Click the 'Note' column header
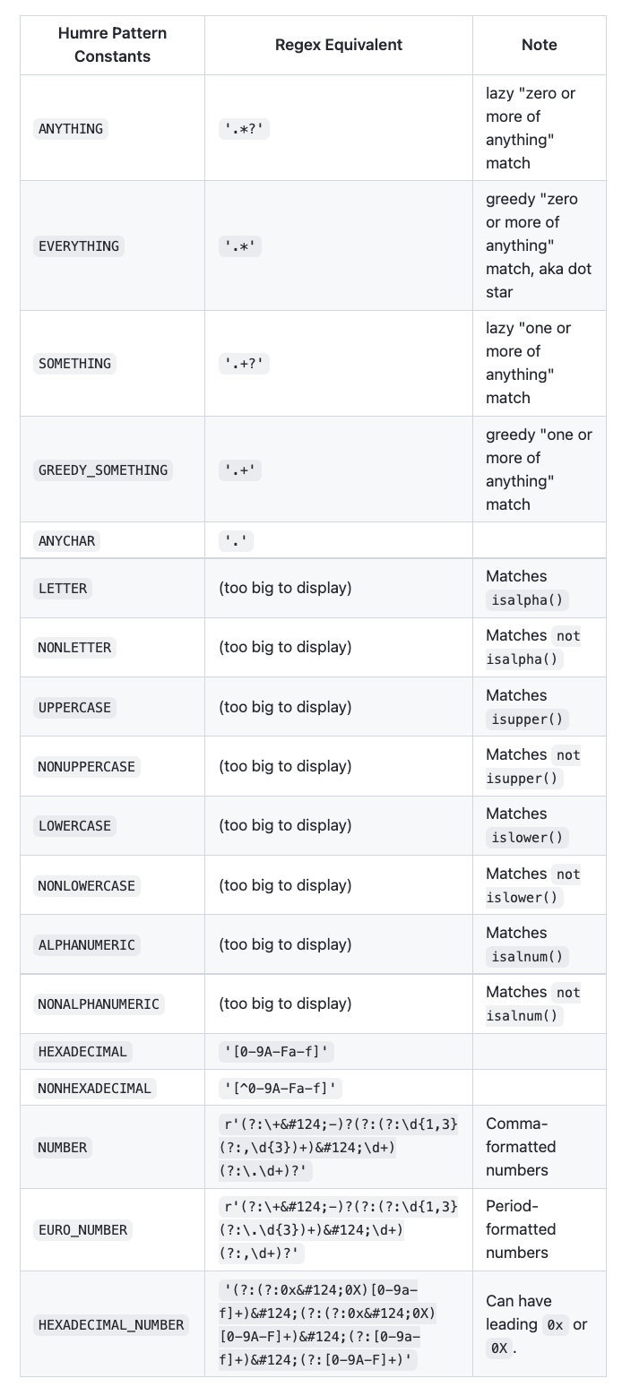 (540, 45)
